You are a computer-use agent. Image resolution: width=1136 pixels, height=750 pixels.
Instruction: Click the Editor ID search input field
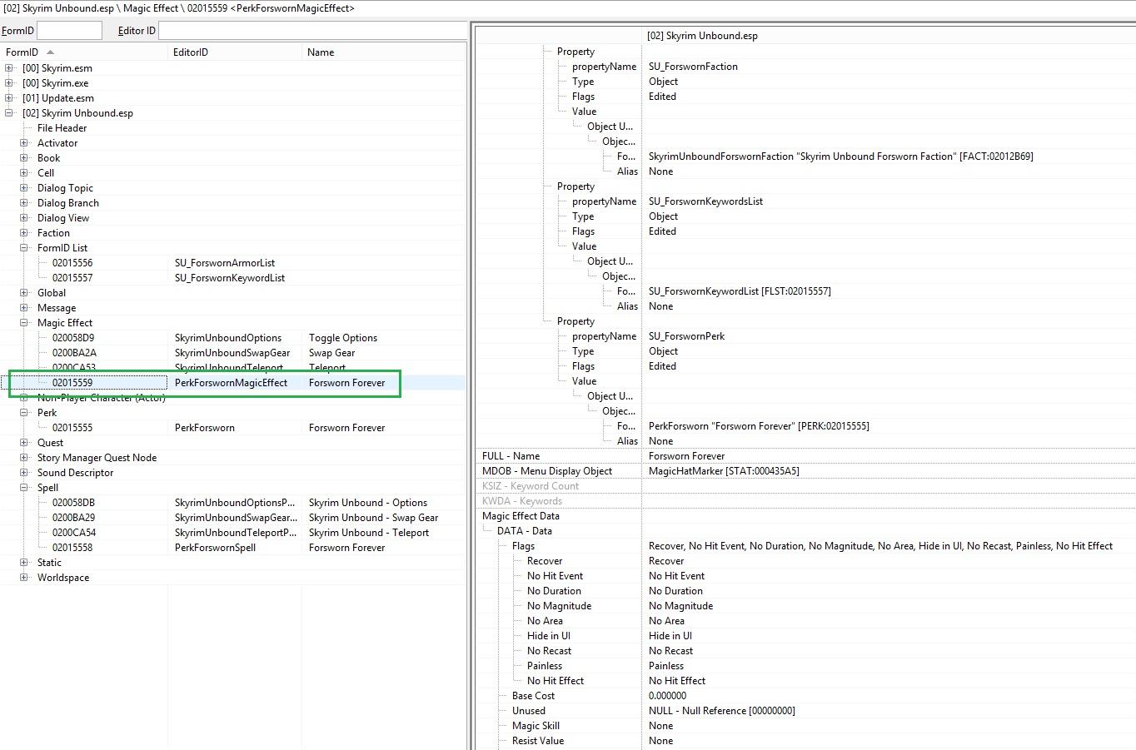[x=312, y=31]
